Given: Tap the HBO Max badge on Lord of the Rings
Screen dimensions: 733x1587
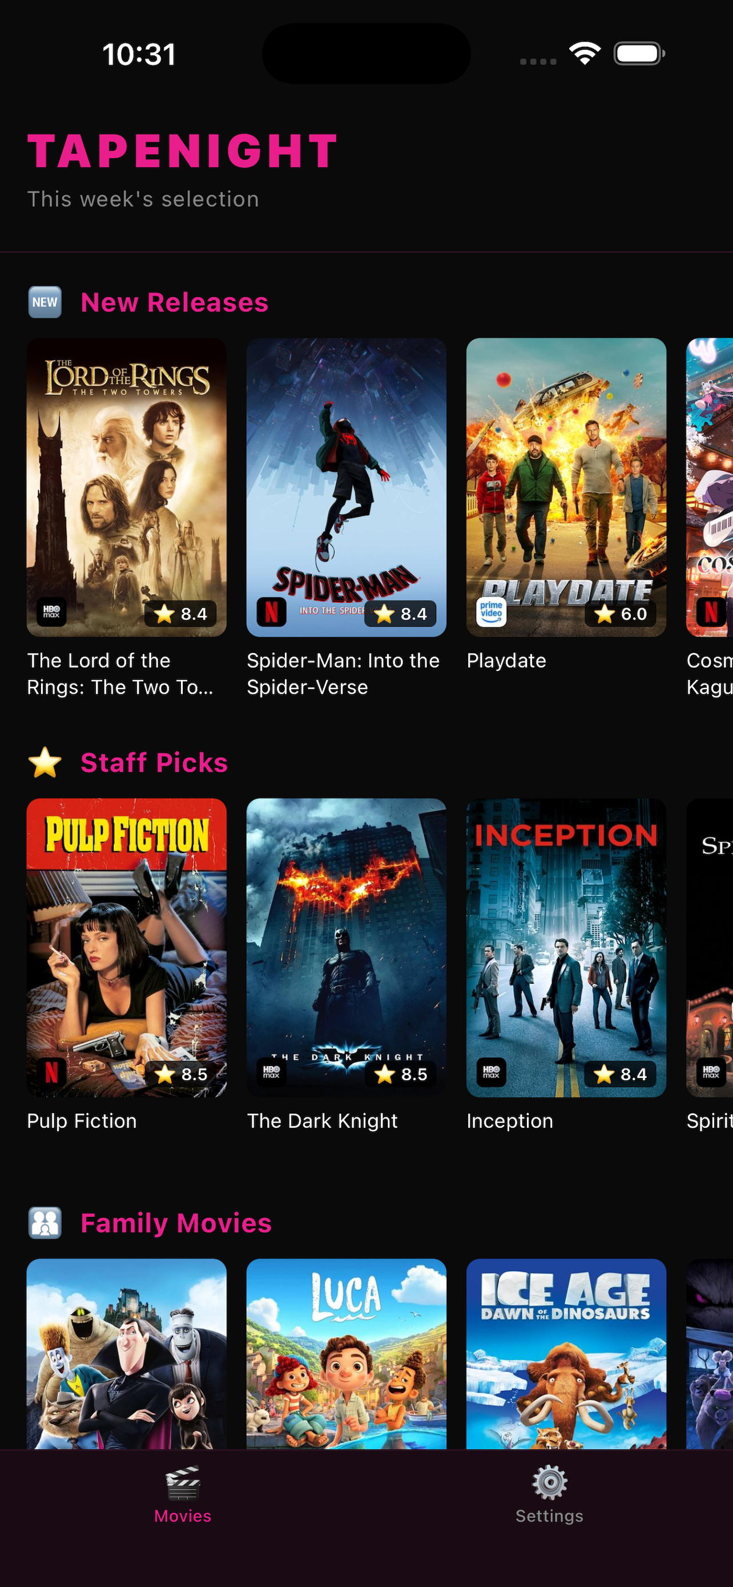Looking at the screenshot, I should click(x=52, y=612).
